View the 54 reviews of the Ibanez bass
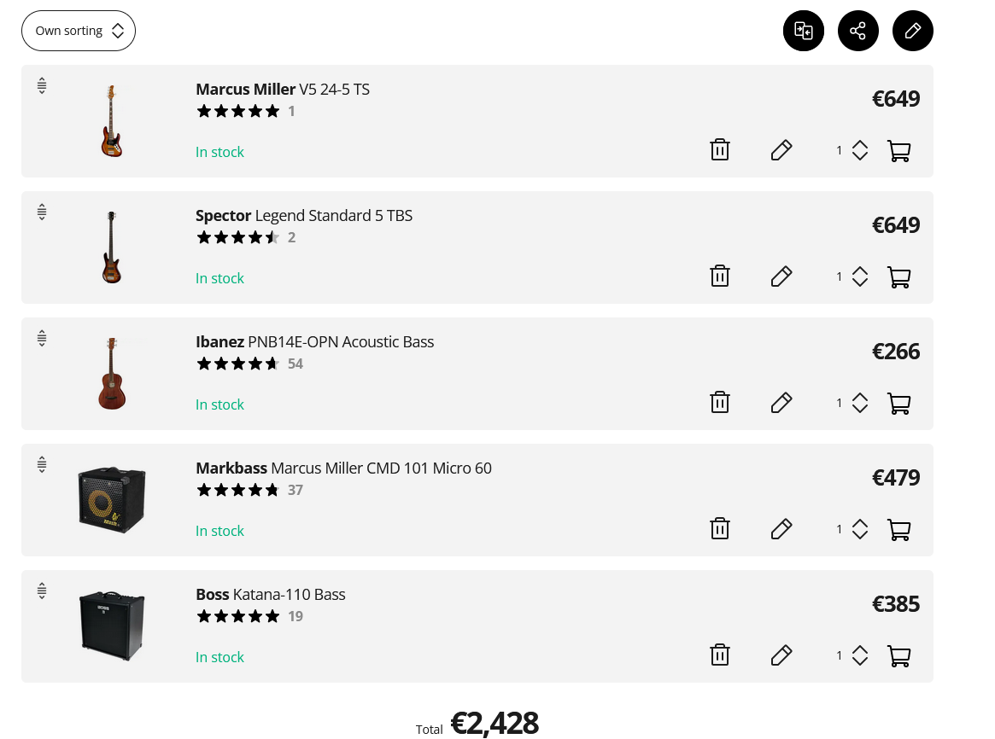995x739 pixels. point(295,364)
